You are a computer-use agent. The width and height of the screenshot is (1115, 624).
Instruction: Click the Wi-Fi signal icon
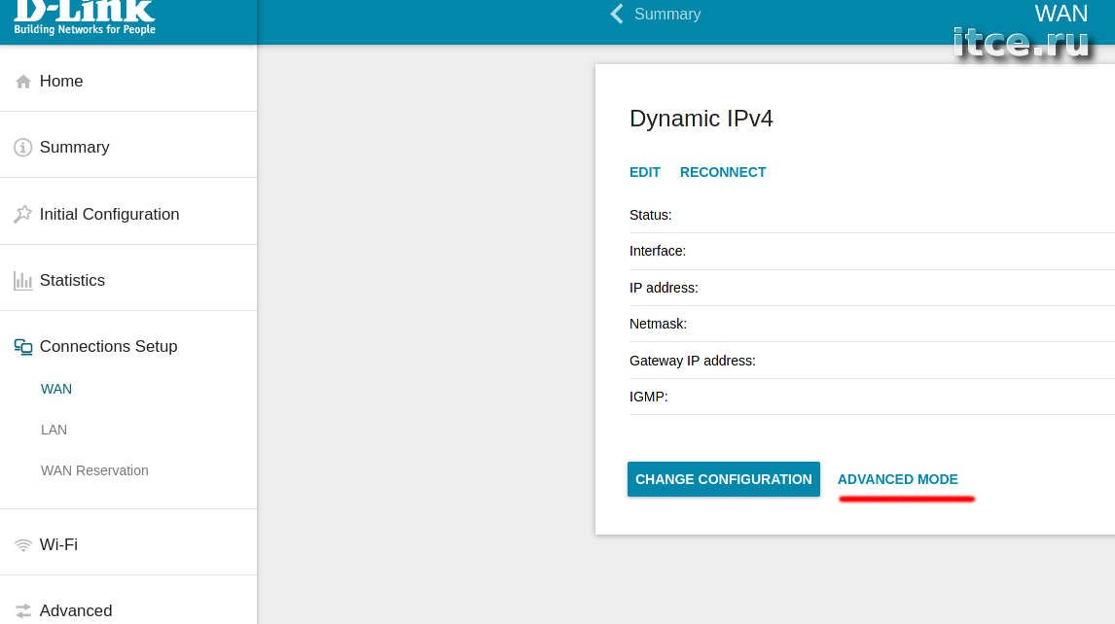(22, 545)
